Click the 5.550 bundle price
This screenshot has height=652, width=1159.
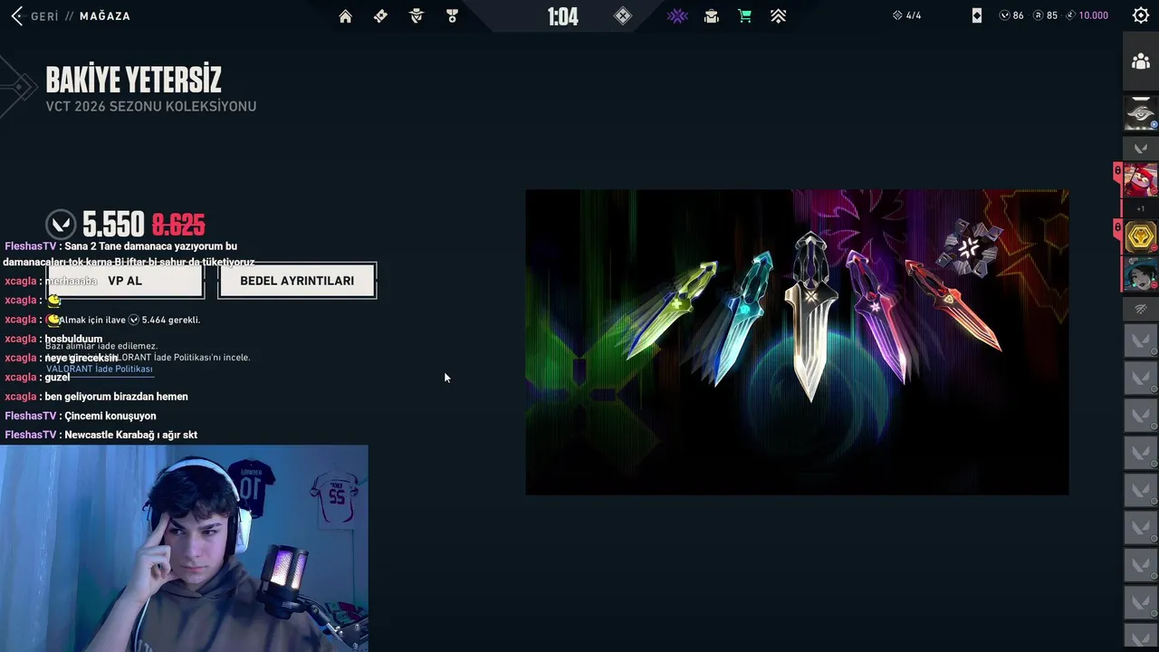(113, 225)
